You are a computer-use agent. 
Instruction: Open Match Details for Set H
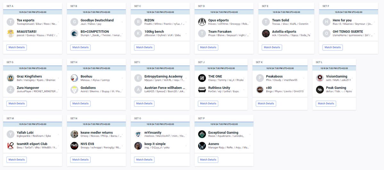[80, 103]
